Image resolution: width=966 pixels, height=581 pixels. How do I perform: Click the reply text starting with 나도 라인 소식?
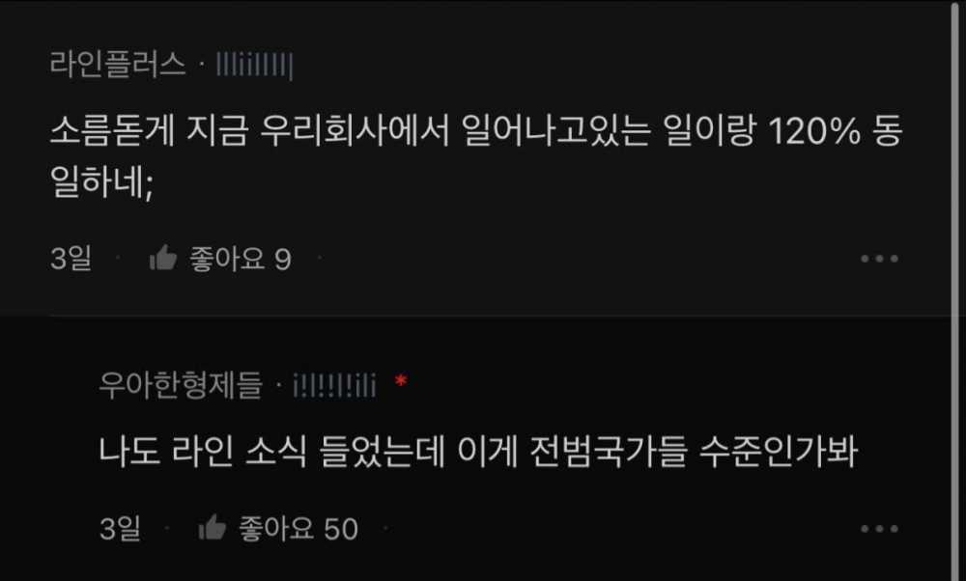coord(478,451)
